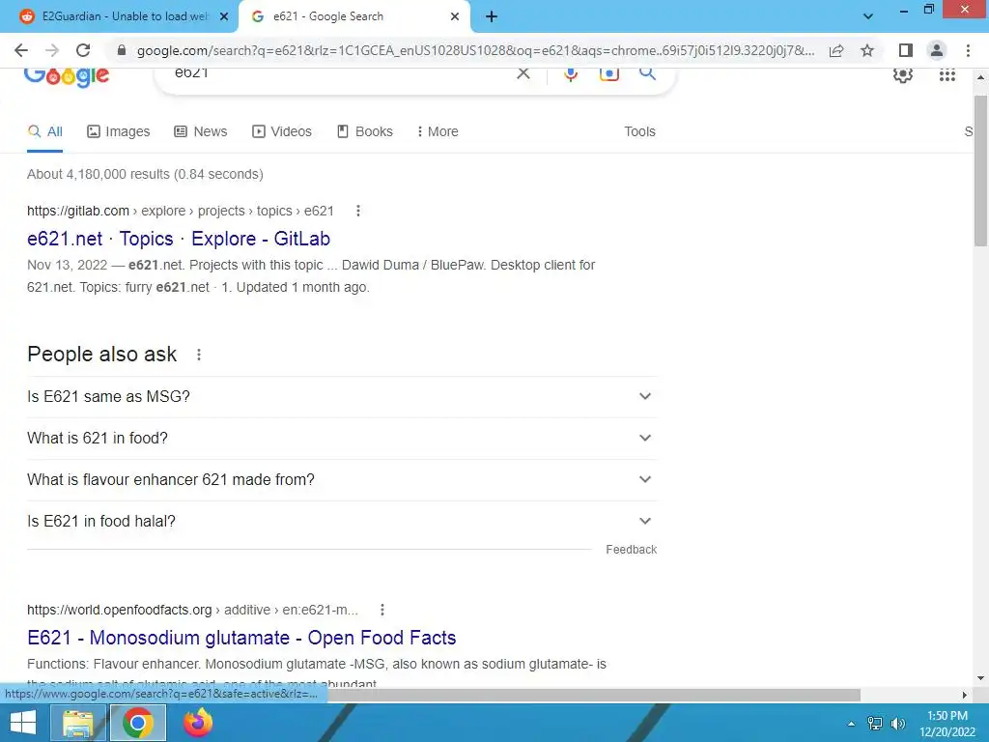Click the horizontal scrollbar thumb
The image size is (989, 742).
[x=593, y=695]
